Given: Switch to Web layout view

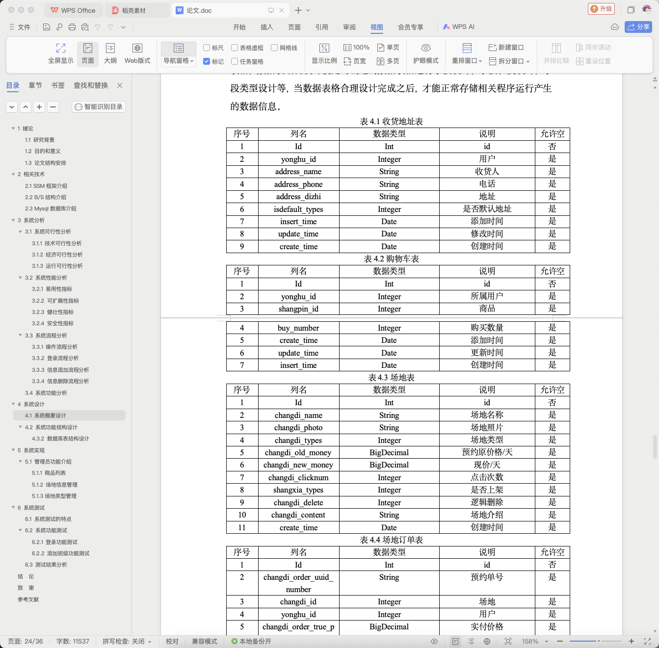Looking at the screenshot, I should click(x=137, y=53).
